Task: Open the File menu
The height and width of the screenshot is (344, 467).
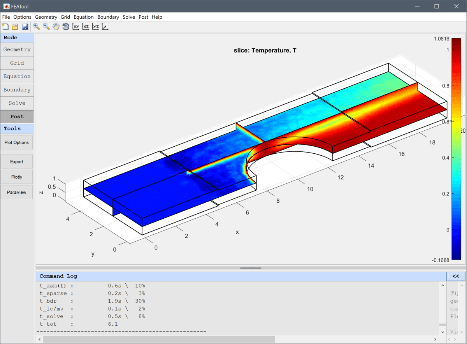Action: click(6, 17)
